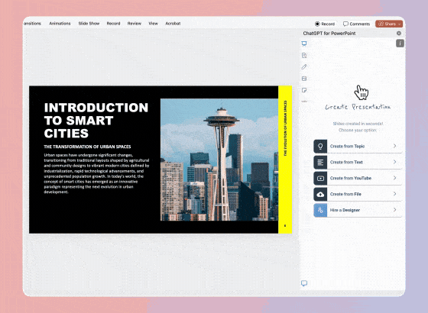
Task: Open the Record ribbon tab
Action: tap(114, 24)
